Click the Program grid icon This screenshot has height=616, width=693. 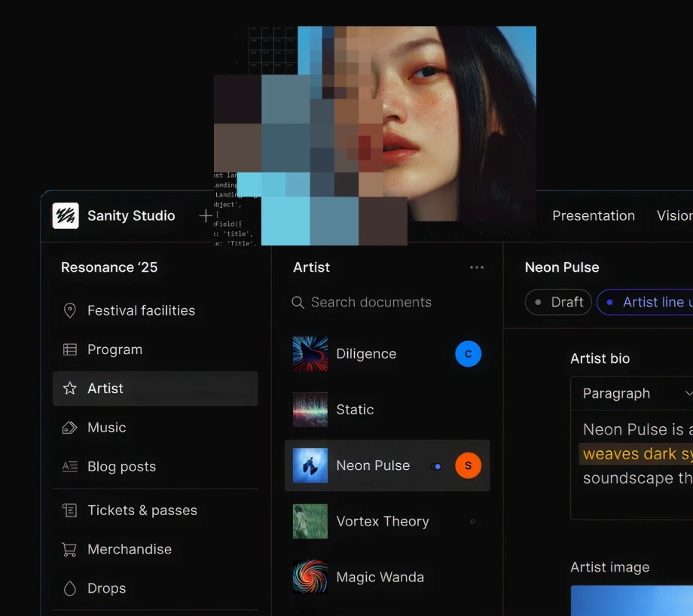point(70,349)
